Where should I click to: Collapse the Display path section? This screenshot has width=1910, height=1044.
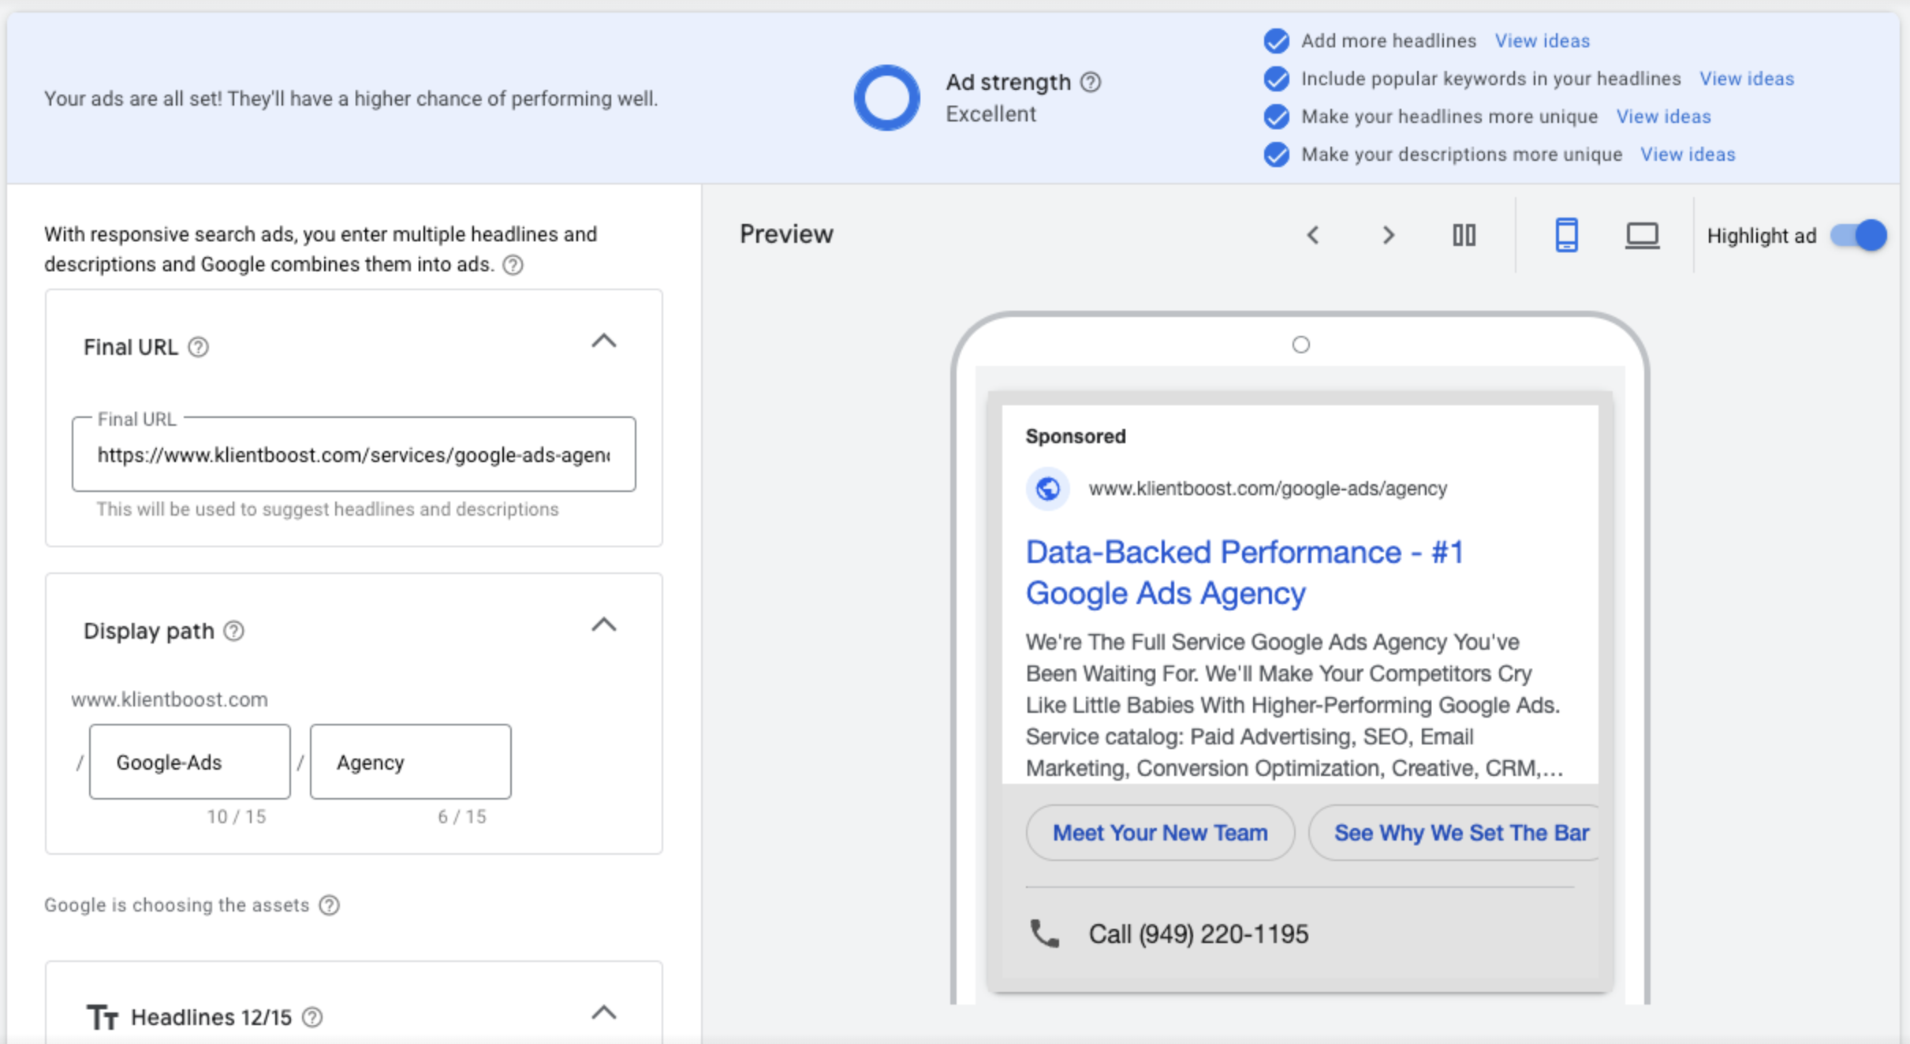[604, 625]
